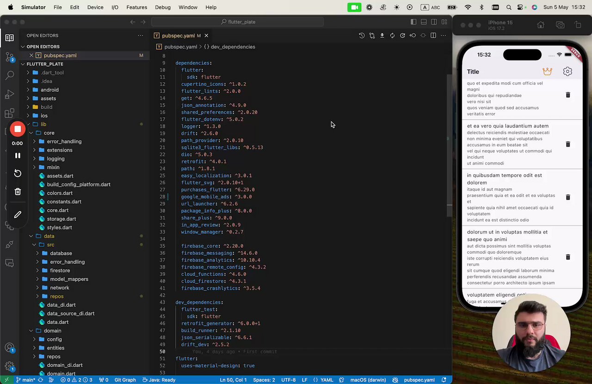Delete the 'et ea vero quia laudantium' item
592x384 pixels.
(x=568, y=144)
